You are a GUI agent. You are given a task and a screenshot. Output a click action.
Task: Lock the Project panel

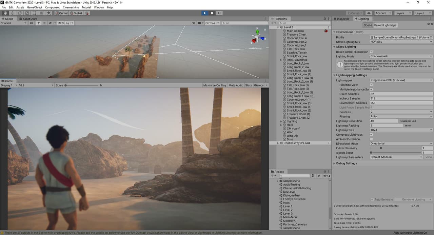[324, 172]
